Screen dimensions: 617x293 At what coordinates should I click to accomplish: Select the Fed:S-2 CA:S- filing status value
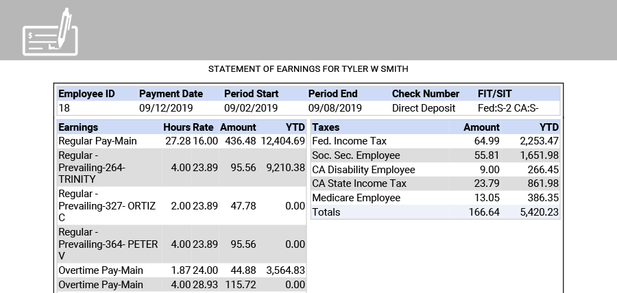tap(509, 108)
